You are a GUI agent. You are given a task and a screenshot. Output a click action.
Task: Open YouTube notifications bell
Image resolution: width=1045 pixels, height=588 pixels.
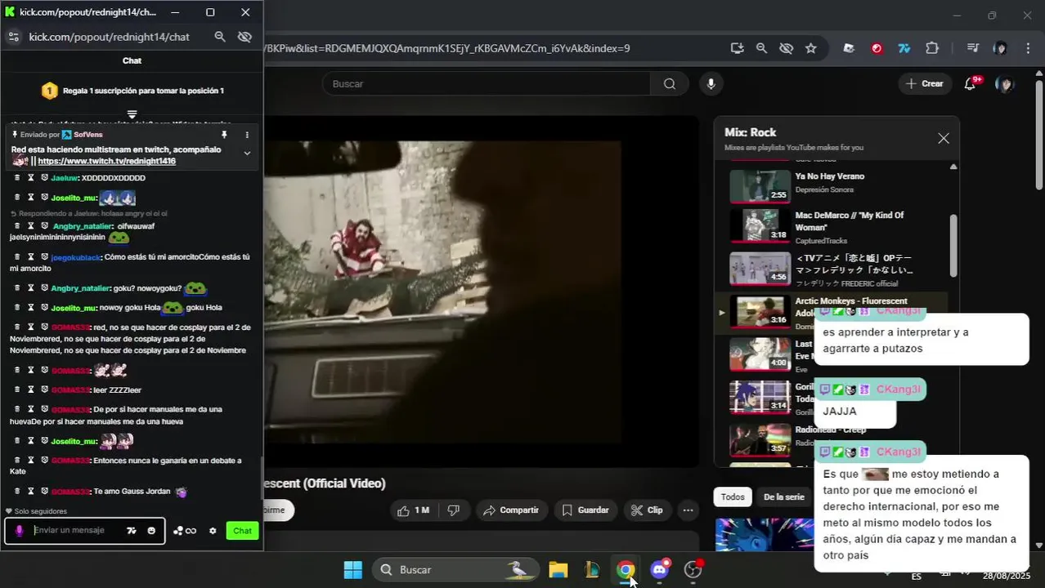tap(971, 84)
